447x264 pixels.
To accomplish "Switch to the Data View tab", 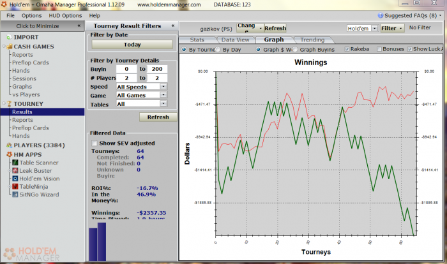I will 235,40.
